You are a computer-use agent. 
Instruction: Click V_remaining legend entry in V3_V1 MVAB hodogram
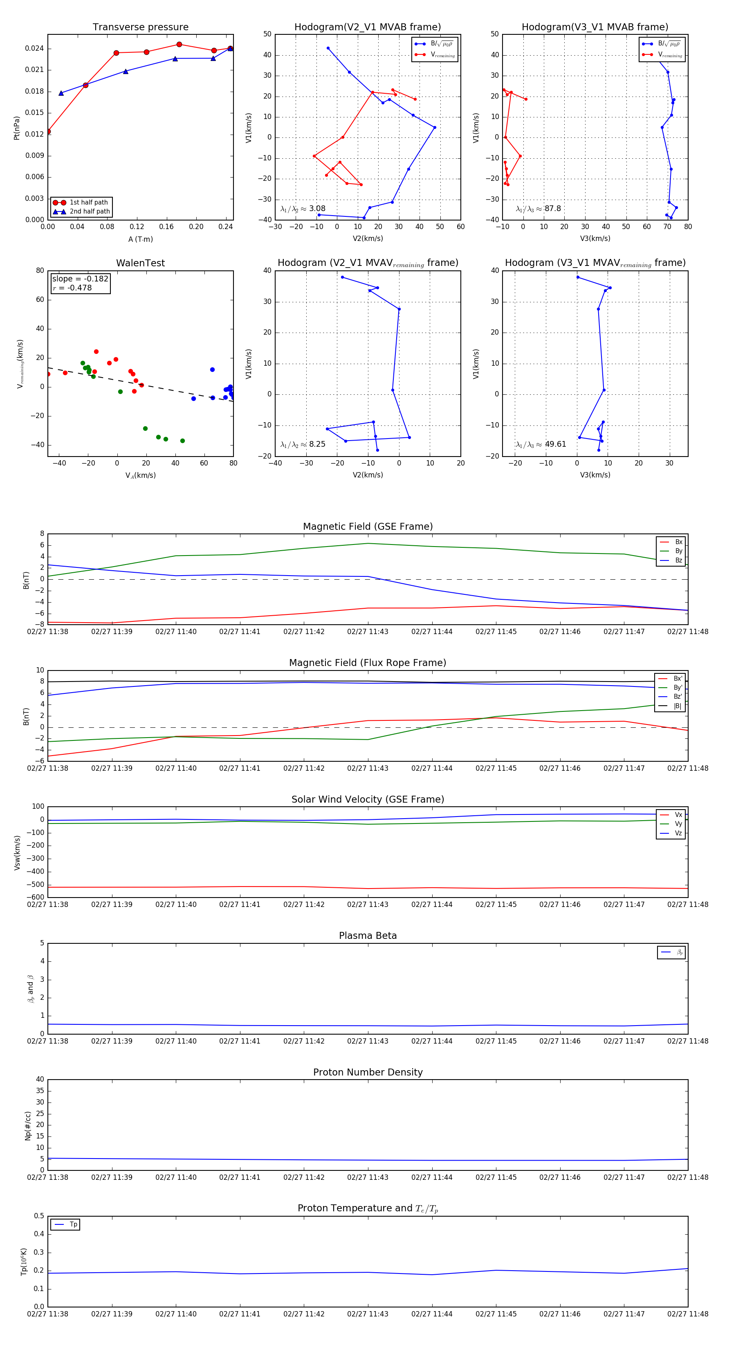[662, 54]
